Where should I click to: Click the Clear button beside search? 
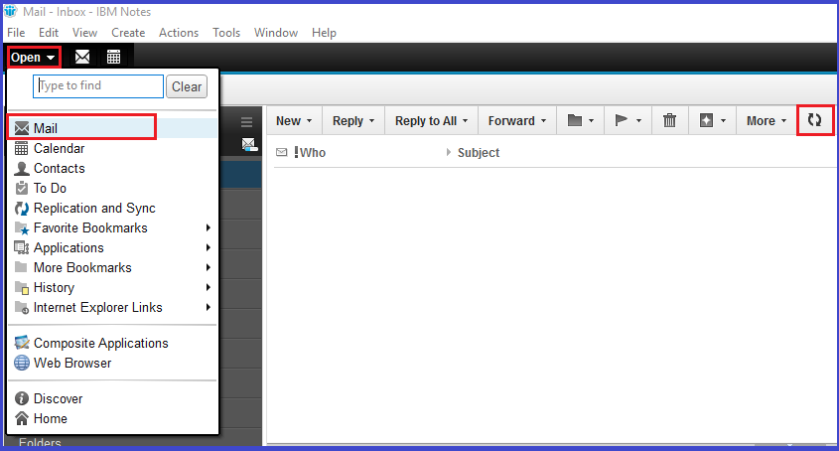187,86
